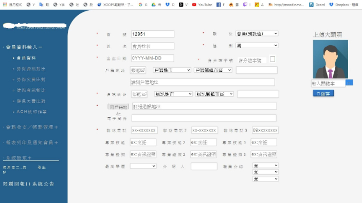
Task: Open the YouTube bookmark
Action: [x=202, y=5]
